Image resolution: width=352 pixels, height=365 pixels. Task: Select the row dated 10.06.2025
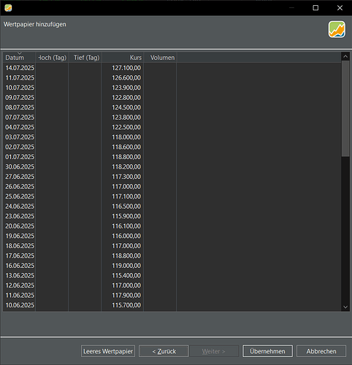coord(172,305)
